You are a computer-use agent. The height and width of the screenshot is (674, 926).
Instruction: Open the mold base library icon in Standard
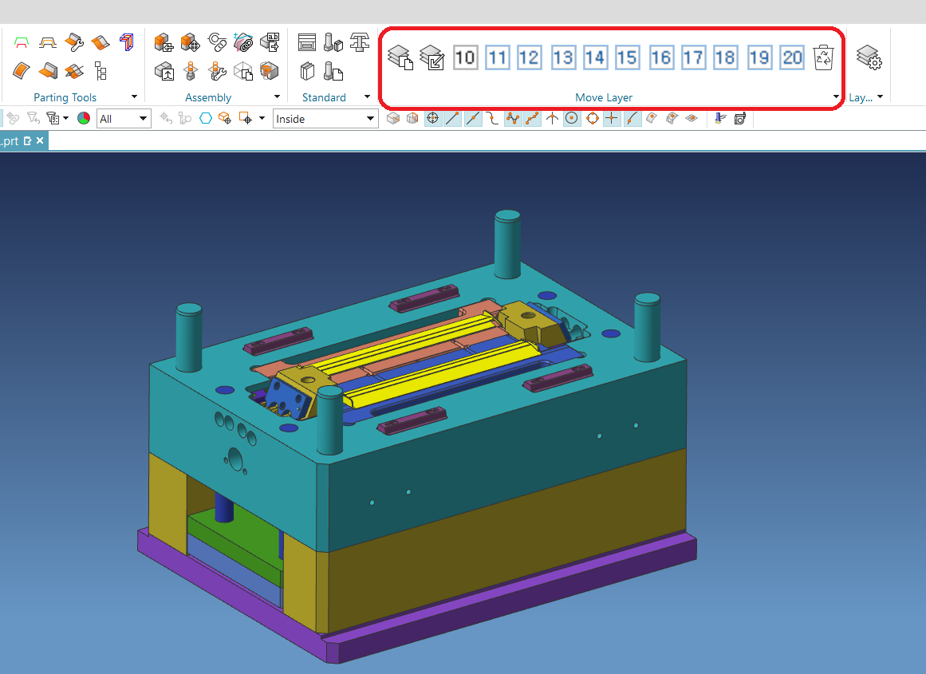pyautogui.click(x=307, y=42)
